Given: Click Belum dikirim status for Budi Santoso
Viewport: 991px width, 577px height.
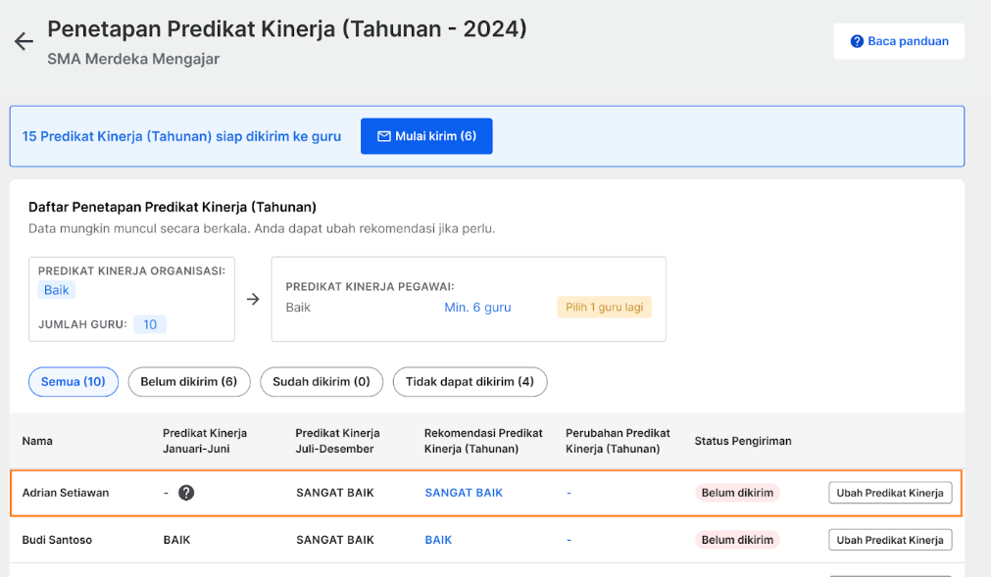Looking at the screenshot, I should (x=737, y=540).
